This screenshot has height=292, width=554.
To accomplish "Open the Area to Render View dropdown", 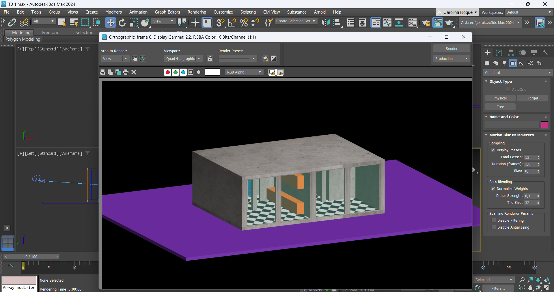I will tap(115, 59).
